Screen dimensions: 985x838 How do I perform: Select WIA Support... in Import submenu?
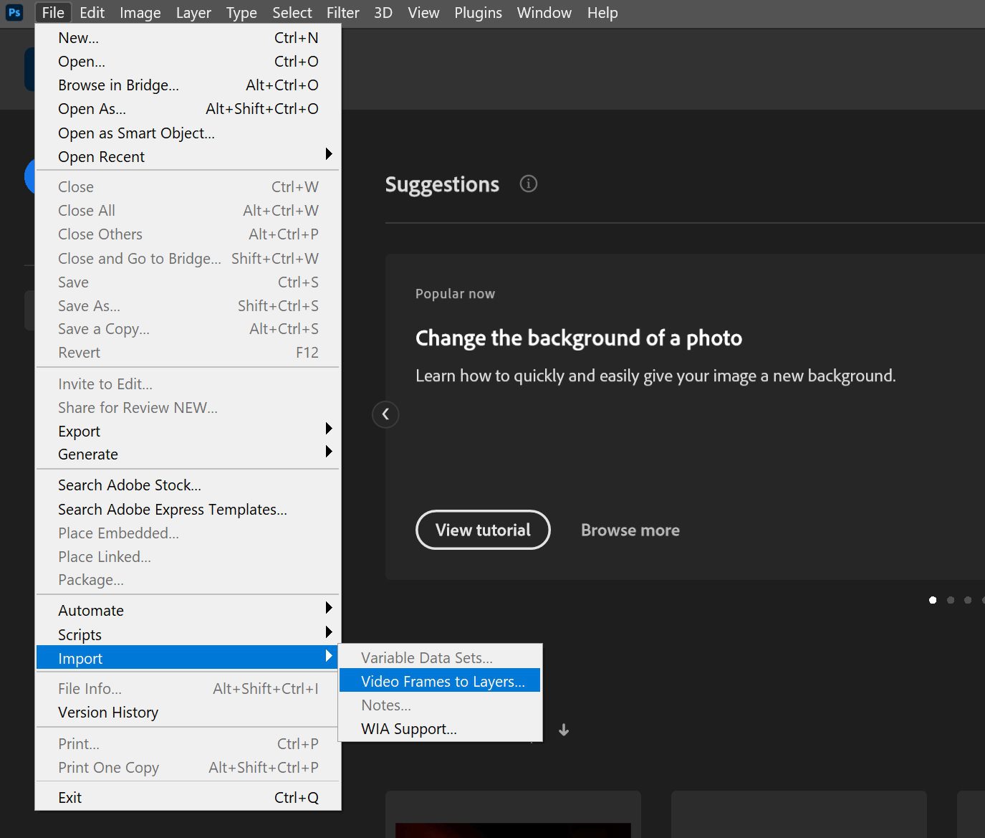pyautogui.click(x=440, y=728)
